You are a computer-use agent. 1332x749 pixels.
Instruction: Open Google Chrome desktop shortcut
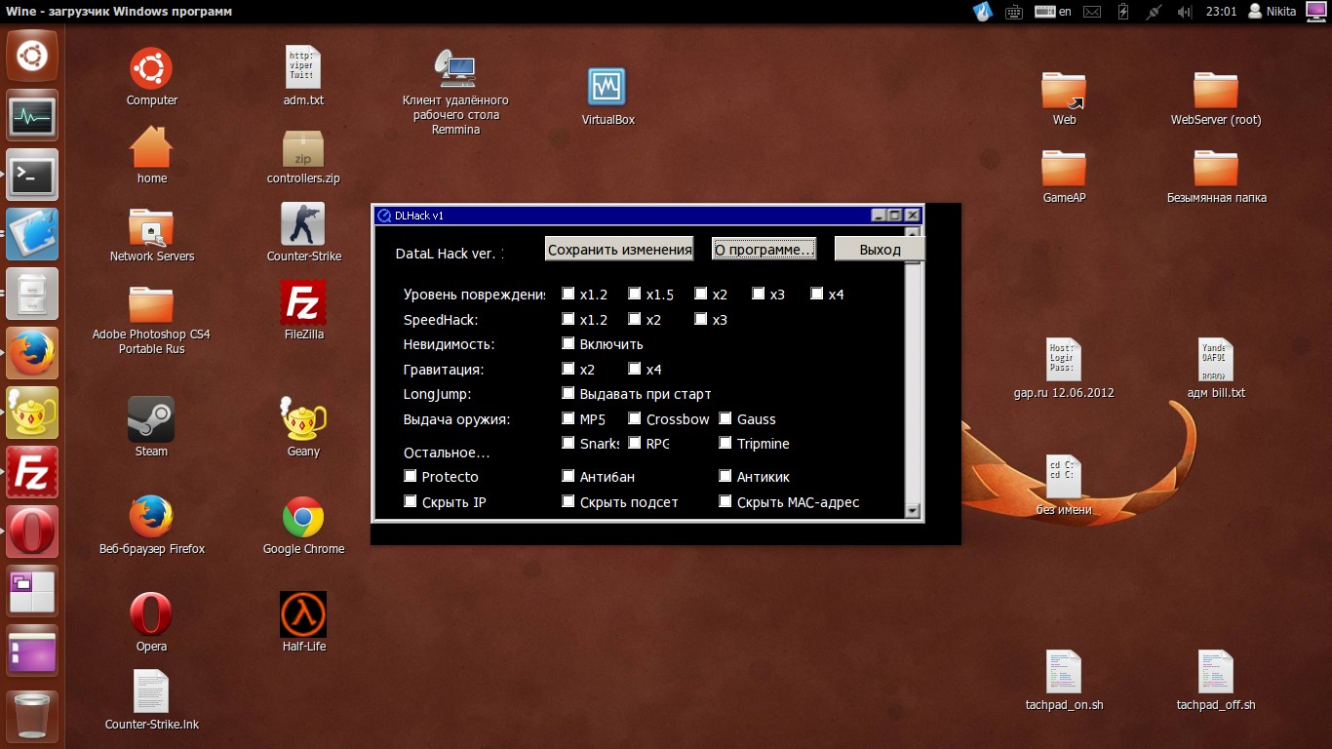[303, 518]
